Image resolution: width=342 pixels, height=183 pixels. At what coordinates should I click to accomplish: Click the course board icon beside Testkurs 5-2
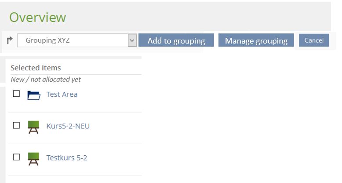coord(33,158)
